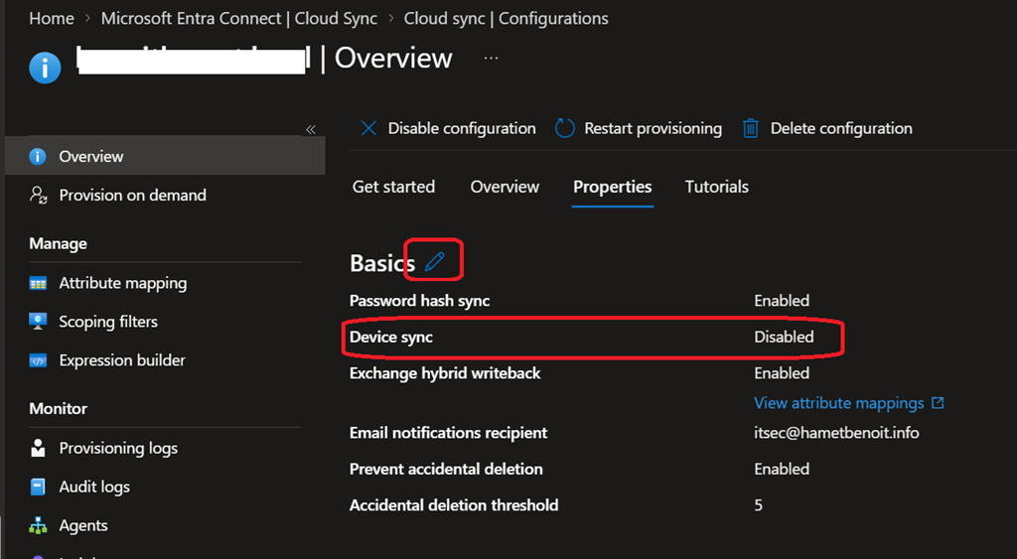Click the Accidental deletion threshold label
1017x559 pixels.
click(454, 505)
